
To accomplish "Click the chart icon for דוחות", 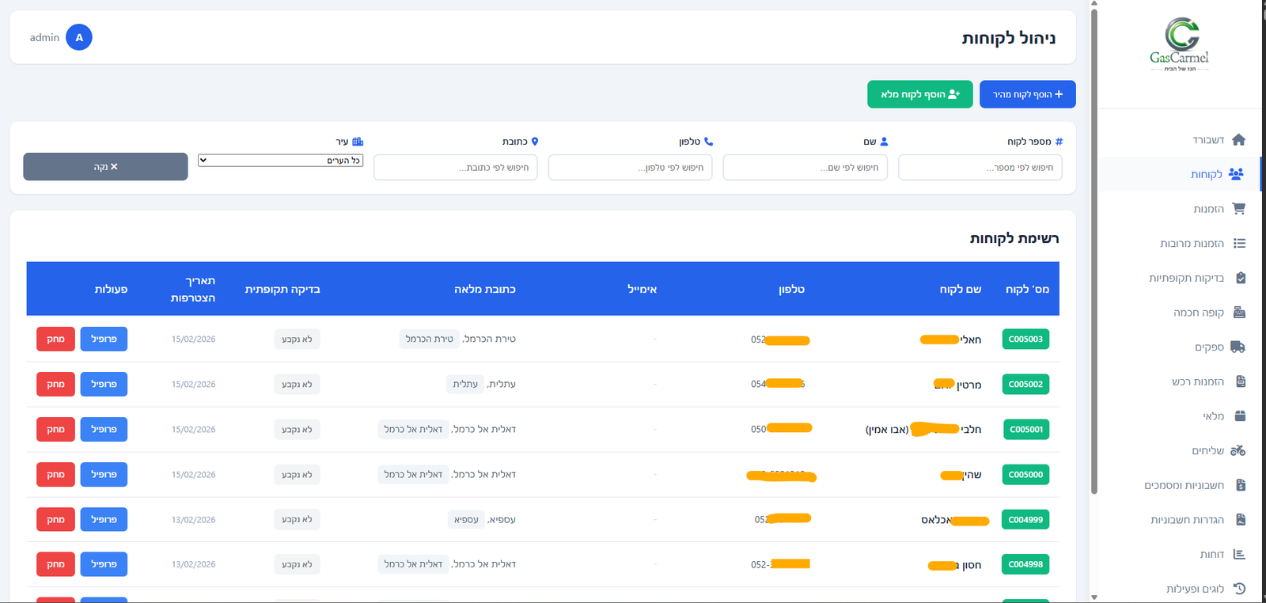I will [1239, 555].
